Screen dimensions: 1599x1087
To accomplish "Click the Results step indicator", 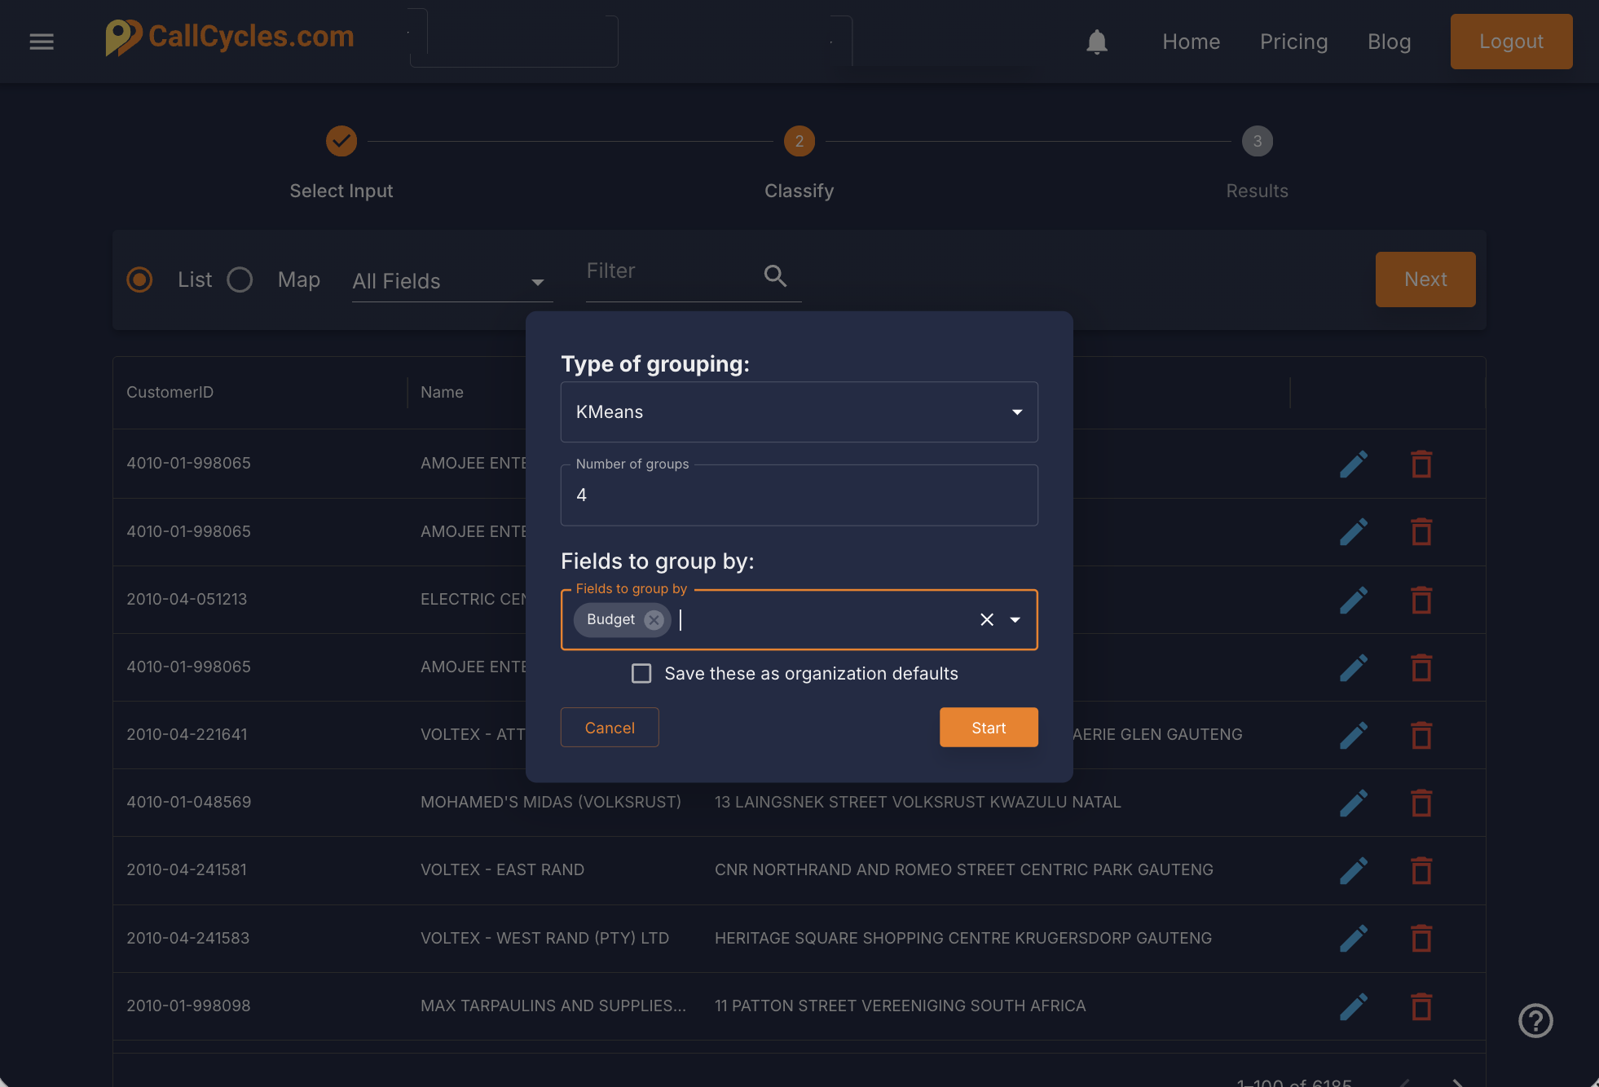I will [1257, 164].
